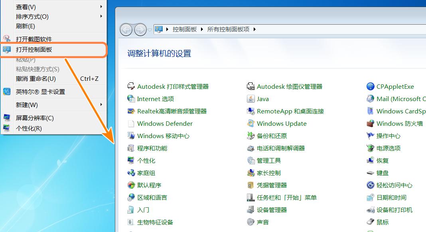Viewport: 426px width, 232px height.
Task: Click the 电话和调制解调器 icon
Action: coord(250,148)
